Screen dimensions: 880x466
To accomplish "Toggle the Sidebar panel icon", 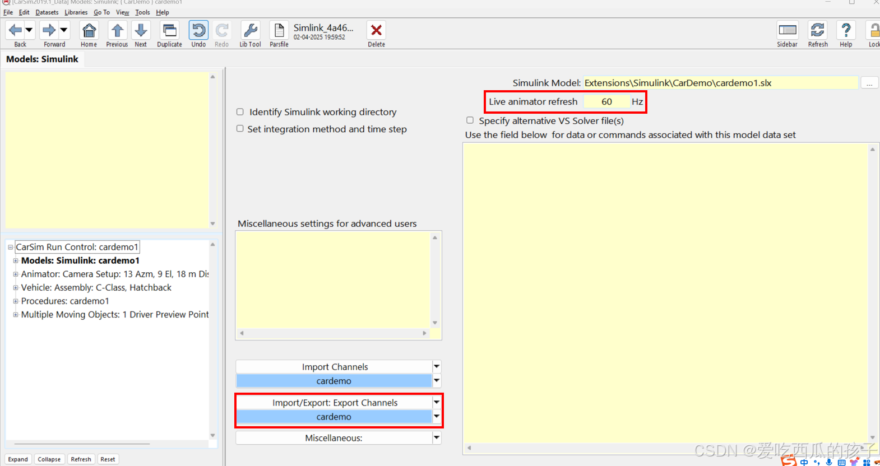I will [x=787, y=30].
